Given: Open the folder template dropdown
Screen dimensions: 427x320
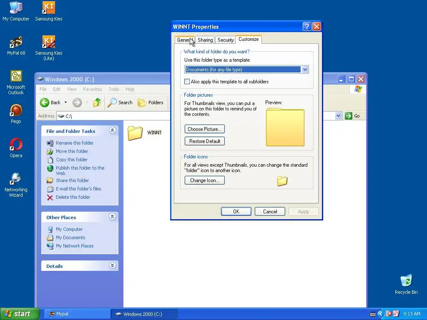Looking at the screenshot, I should click(x=305, y=70).
